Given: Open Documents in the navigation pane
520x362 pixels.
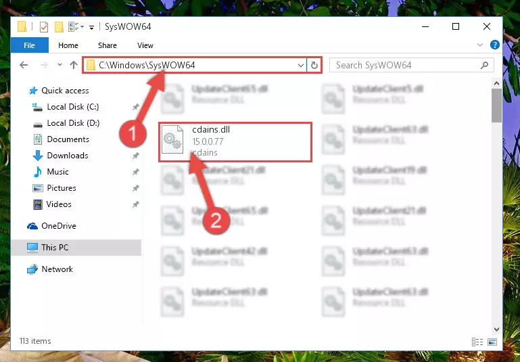Looking at the screenshot, I should [x=68, y=139].
